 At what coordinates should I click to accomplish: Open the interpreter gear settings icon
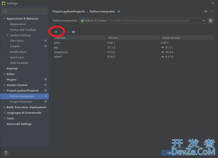pos(211,21)
